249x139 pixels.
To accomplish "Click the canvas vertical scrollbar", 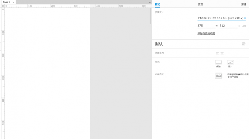I will (150, 16).
